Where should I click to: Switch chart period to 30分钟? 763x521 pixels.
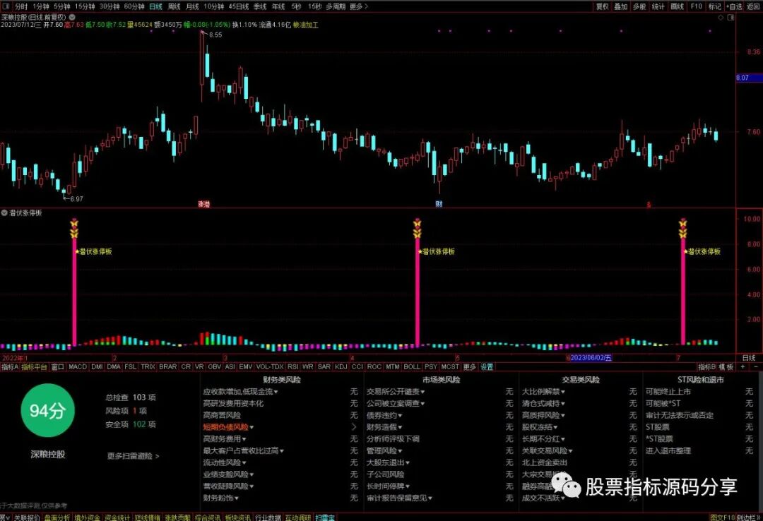point(110,6)
